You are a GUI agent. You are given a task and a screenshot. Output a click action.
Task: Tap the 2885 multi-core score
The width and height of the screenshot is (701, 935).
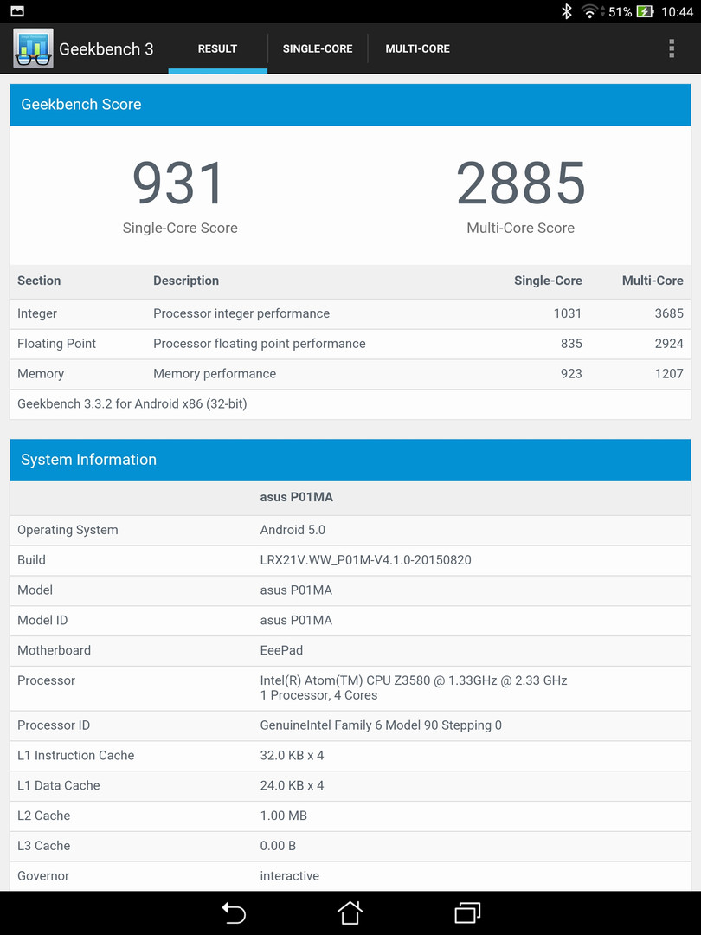coord(520,184)
